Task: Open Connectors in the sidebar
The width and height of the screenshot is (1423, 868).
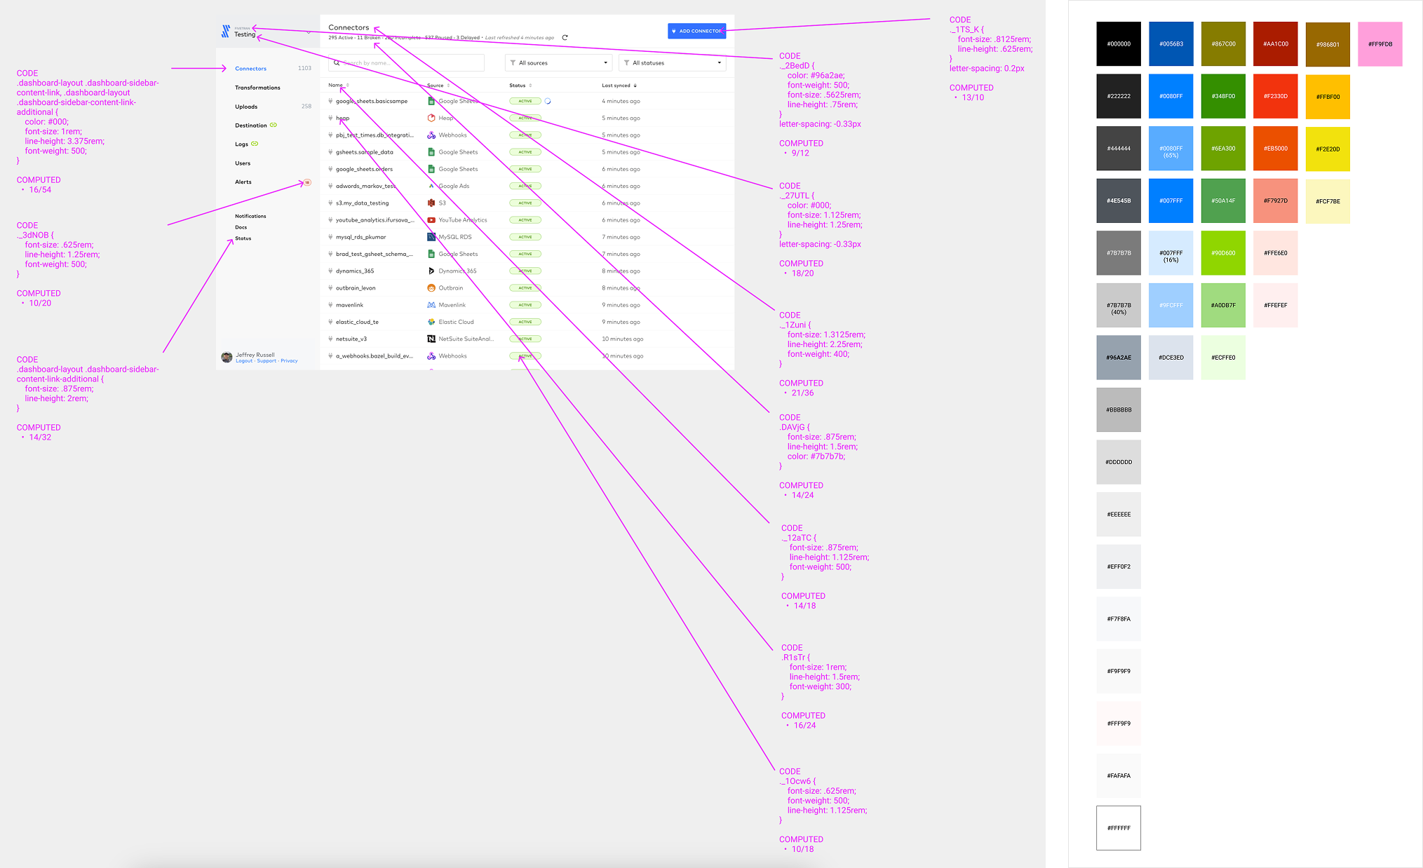Action: [250, 69]
